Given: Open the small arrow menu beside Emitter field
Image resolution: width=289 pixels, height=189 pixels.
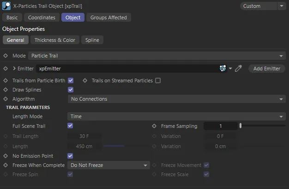Looking at the screenshot, I should tap(231, 69).
